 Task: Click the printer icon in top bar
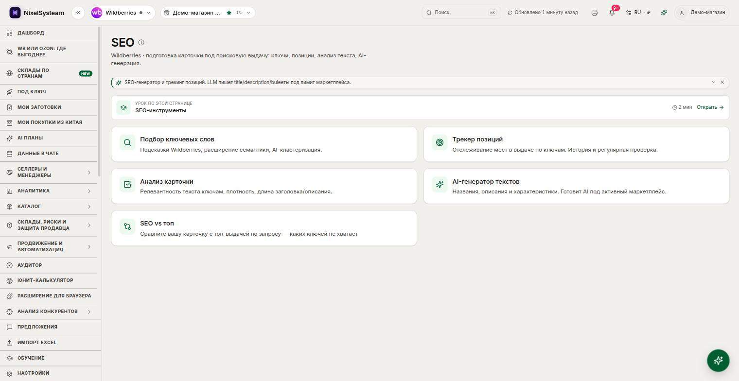point(594,13)
